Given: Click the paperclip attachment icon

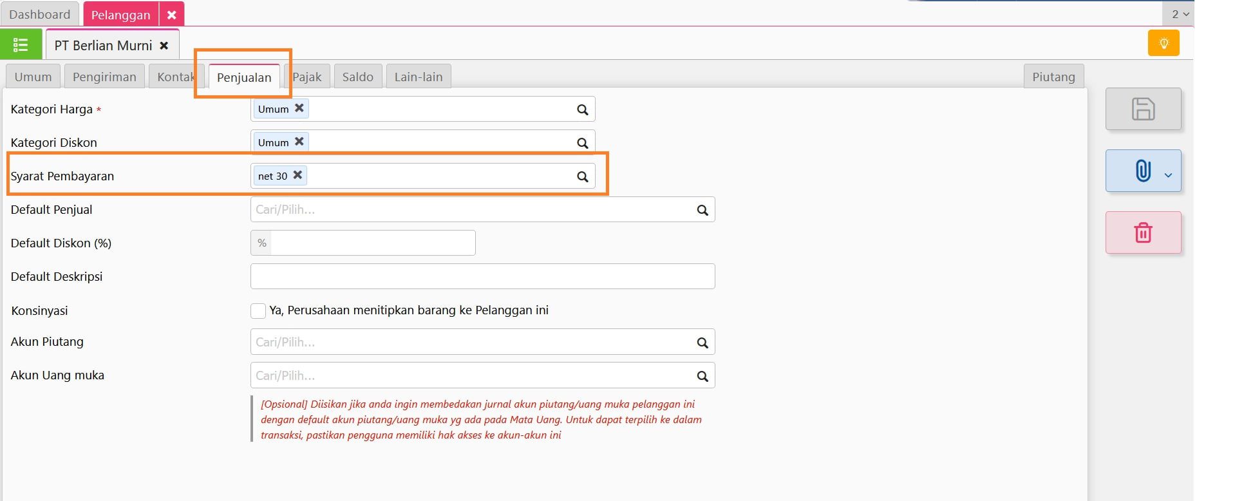Looking at the screenshot, I should 1142,171.
